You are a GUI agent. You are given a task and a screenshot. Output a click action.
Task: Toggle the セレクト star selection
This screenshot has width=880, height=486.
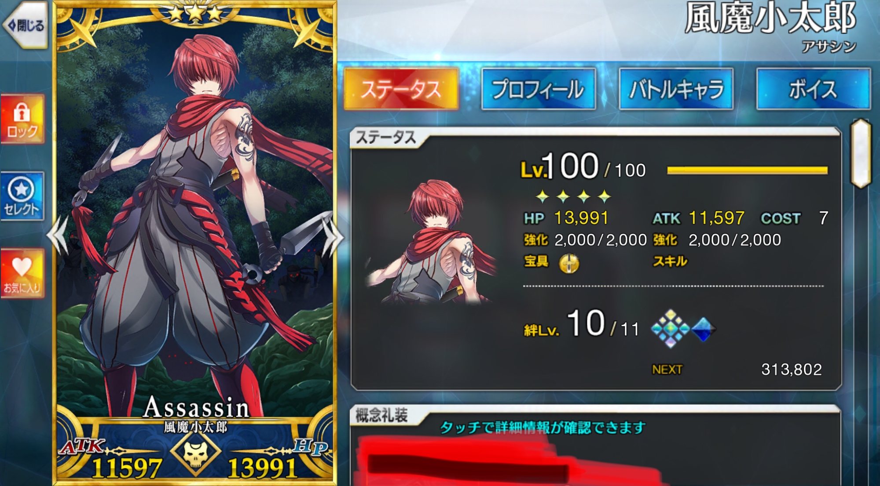point(22,196)
